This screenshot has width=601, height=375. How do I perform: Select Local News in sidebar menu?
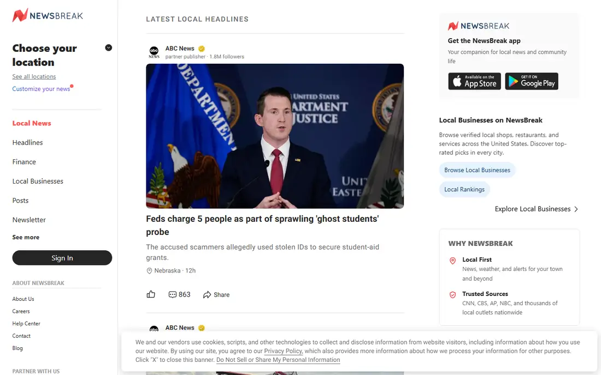point(32,123)
